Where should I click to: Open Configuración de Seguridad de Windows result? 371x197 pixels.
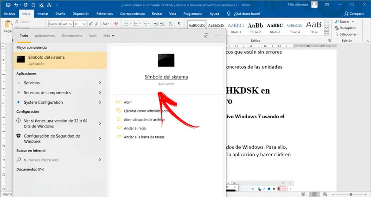(60, 139)
